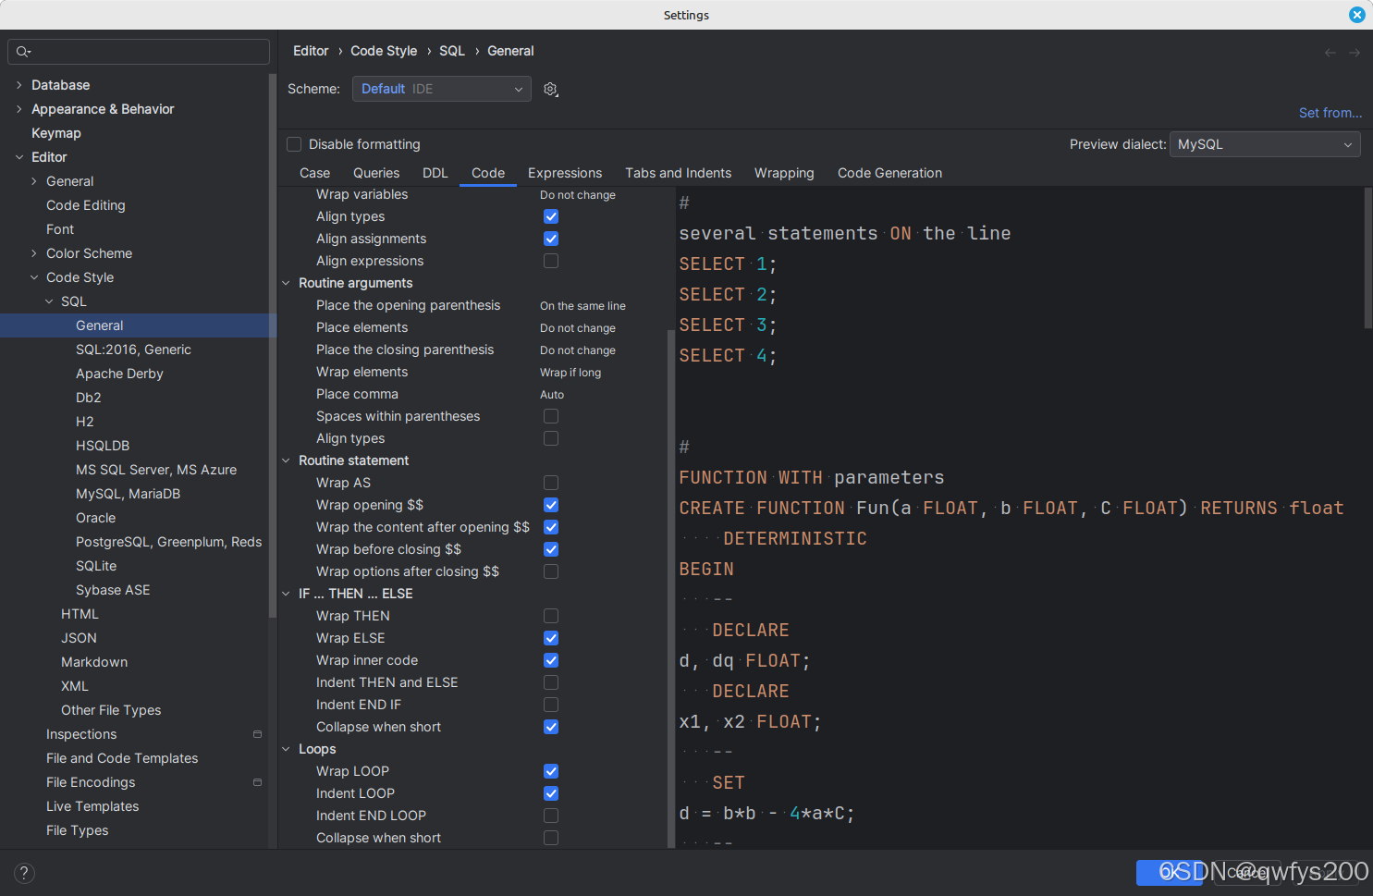Switch to the Queries tab
Image resolution: width=1373 pixels, height=896 pixels.
point(376,173)
